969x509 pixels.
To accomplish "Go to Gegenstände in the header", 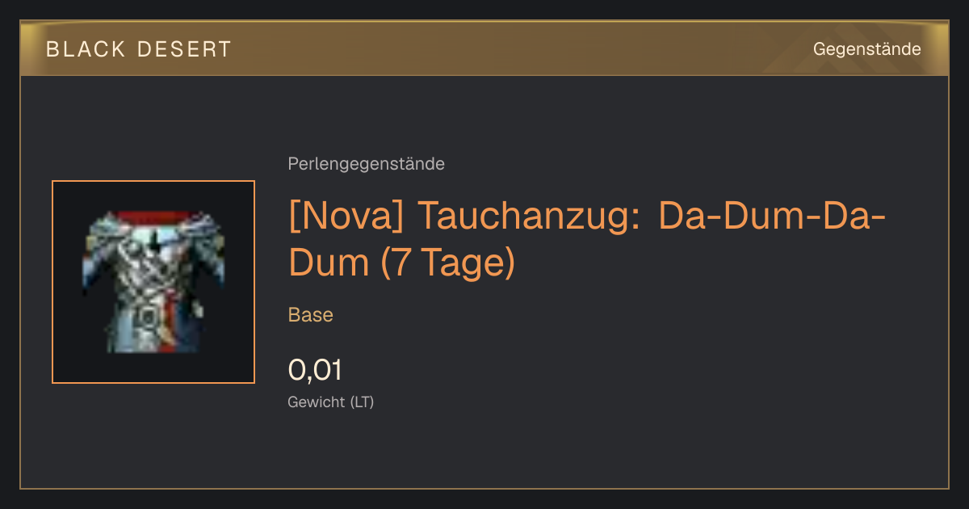I will [866, 49].
